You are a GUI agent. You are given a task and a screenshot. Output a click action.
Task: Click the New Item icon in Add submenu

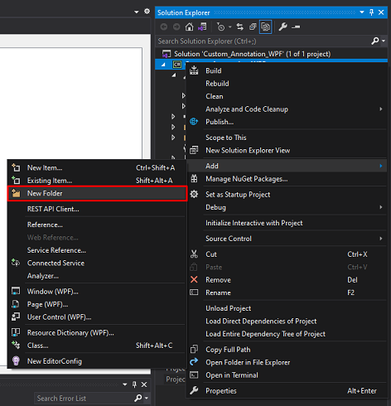16,167
